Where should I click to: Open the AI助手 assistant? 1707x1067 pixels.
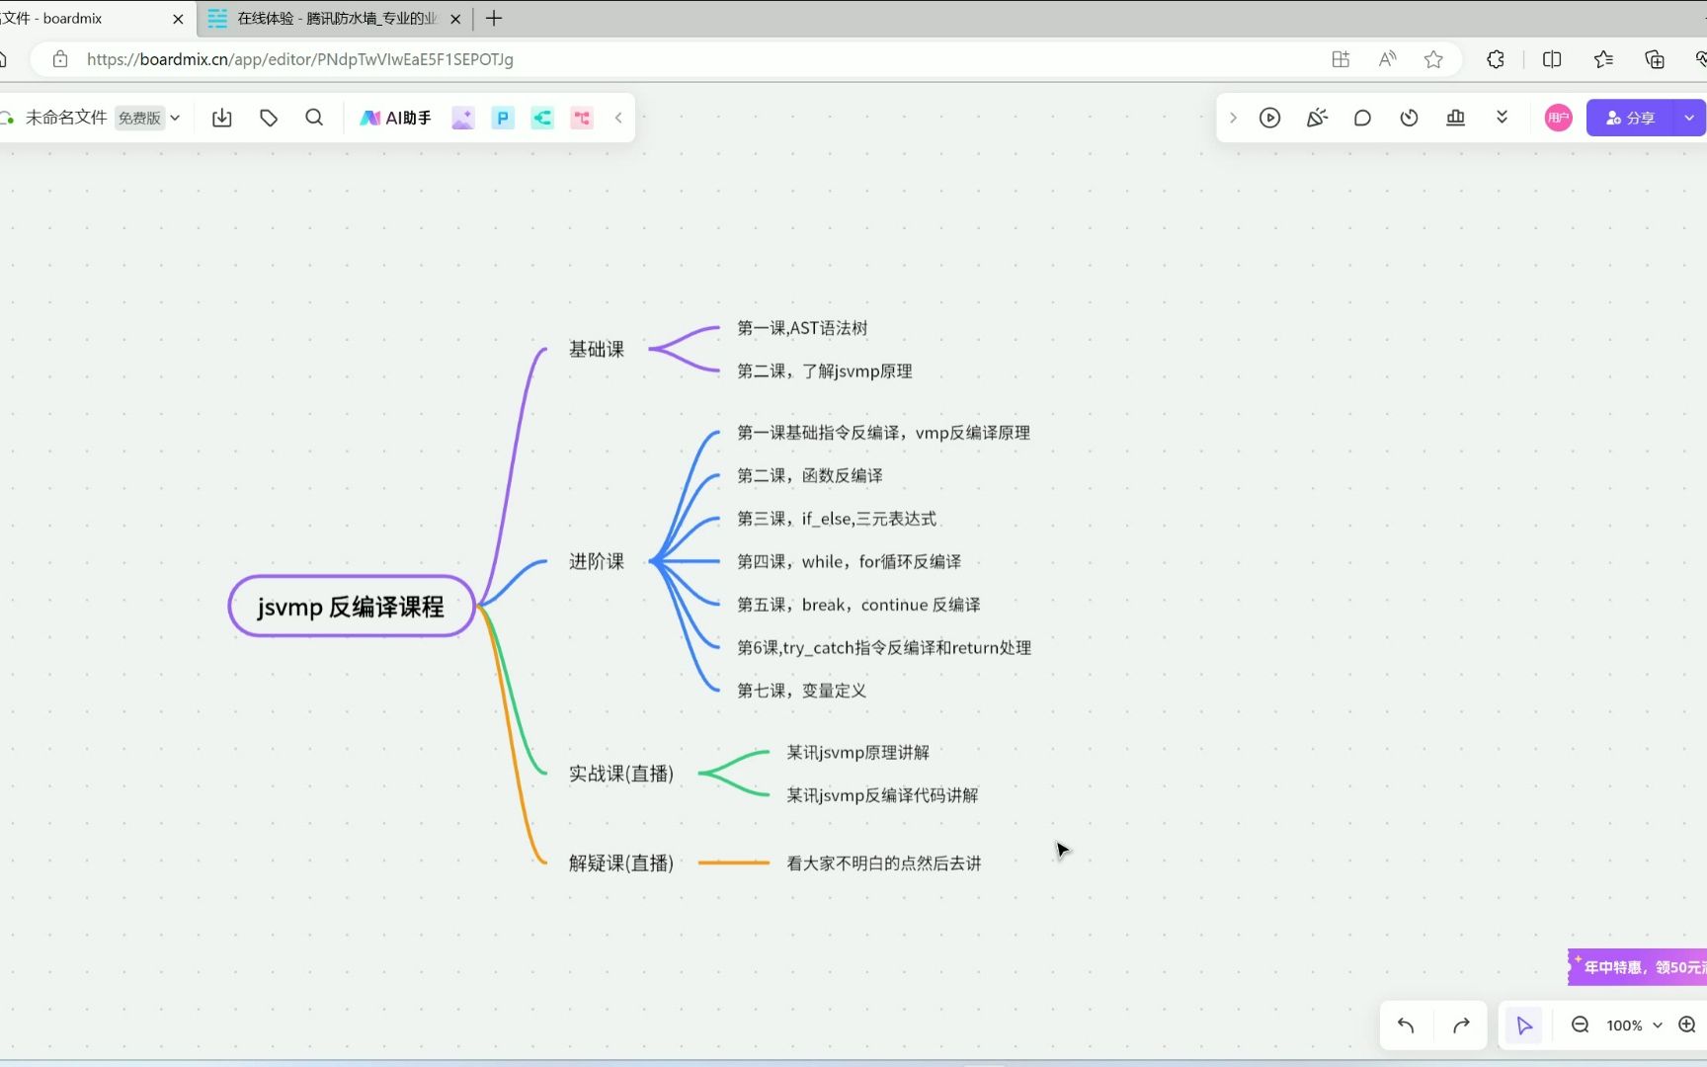(395, 118)
